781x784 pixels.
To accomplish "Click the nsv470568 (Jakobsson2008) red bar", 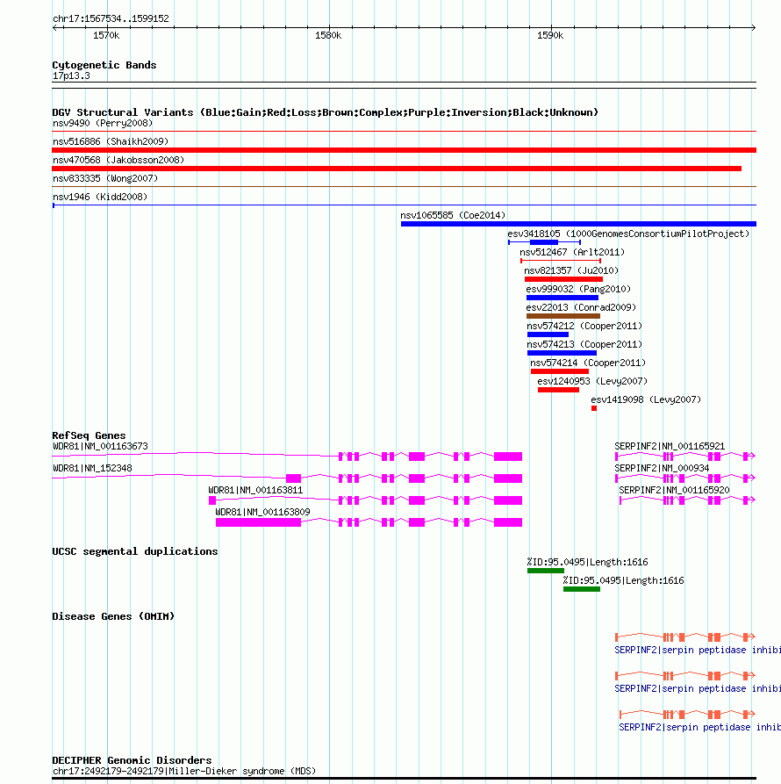I will (x=397, y=169).
